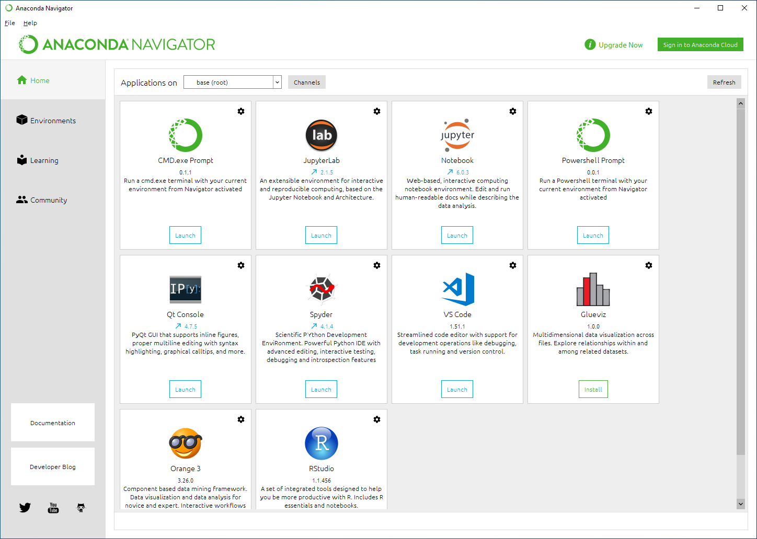Click the Qt Console update arrow icon
757x539 pixels.
pos(178,326)
